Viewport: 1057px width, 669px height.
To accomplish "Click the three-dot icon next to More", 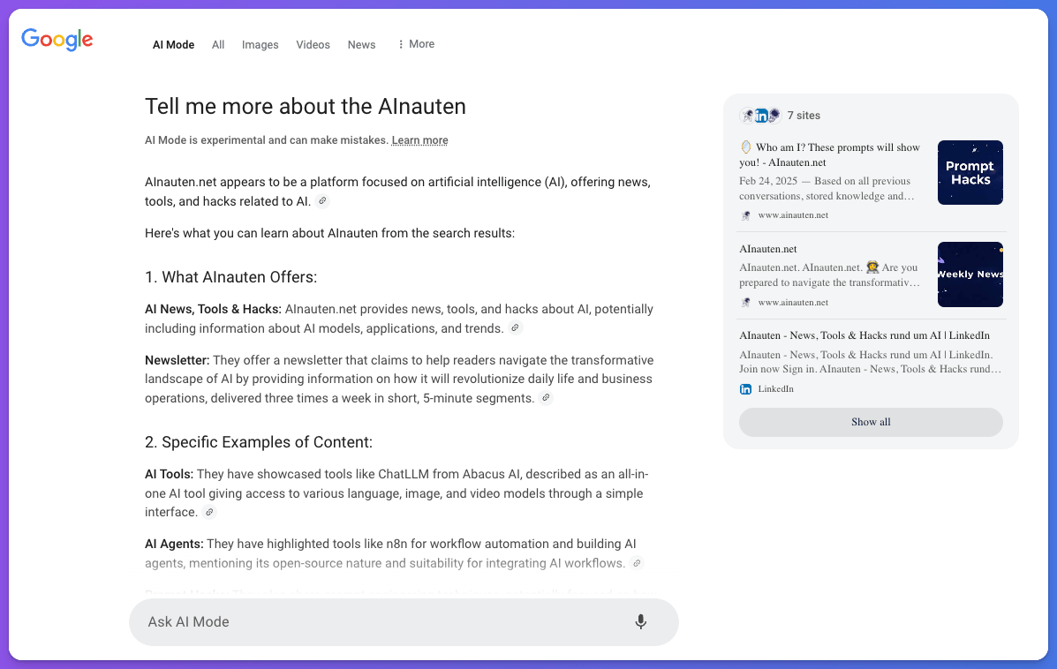I will [x=401, y=44].
